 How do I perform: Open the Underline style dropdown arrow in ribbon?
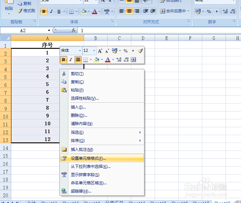(64, 11)
